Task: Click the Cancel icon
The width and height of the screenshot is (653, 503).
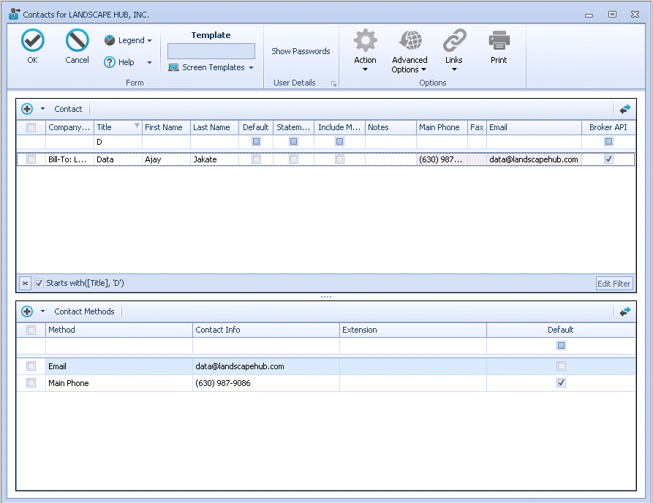Action: coord(76,41)
